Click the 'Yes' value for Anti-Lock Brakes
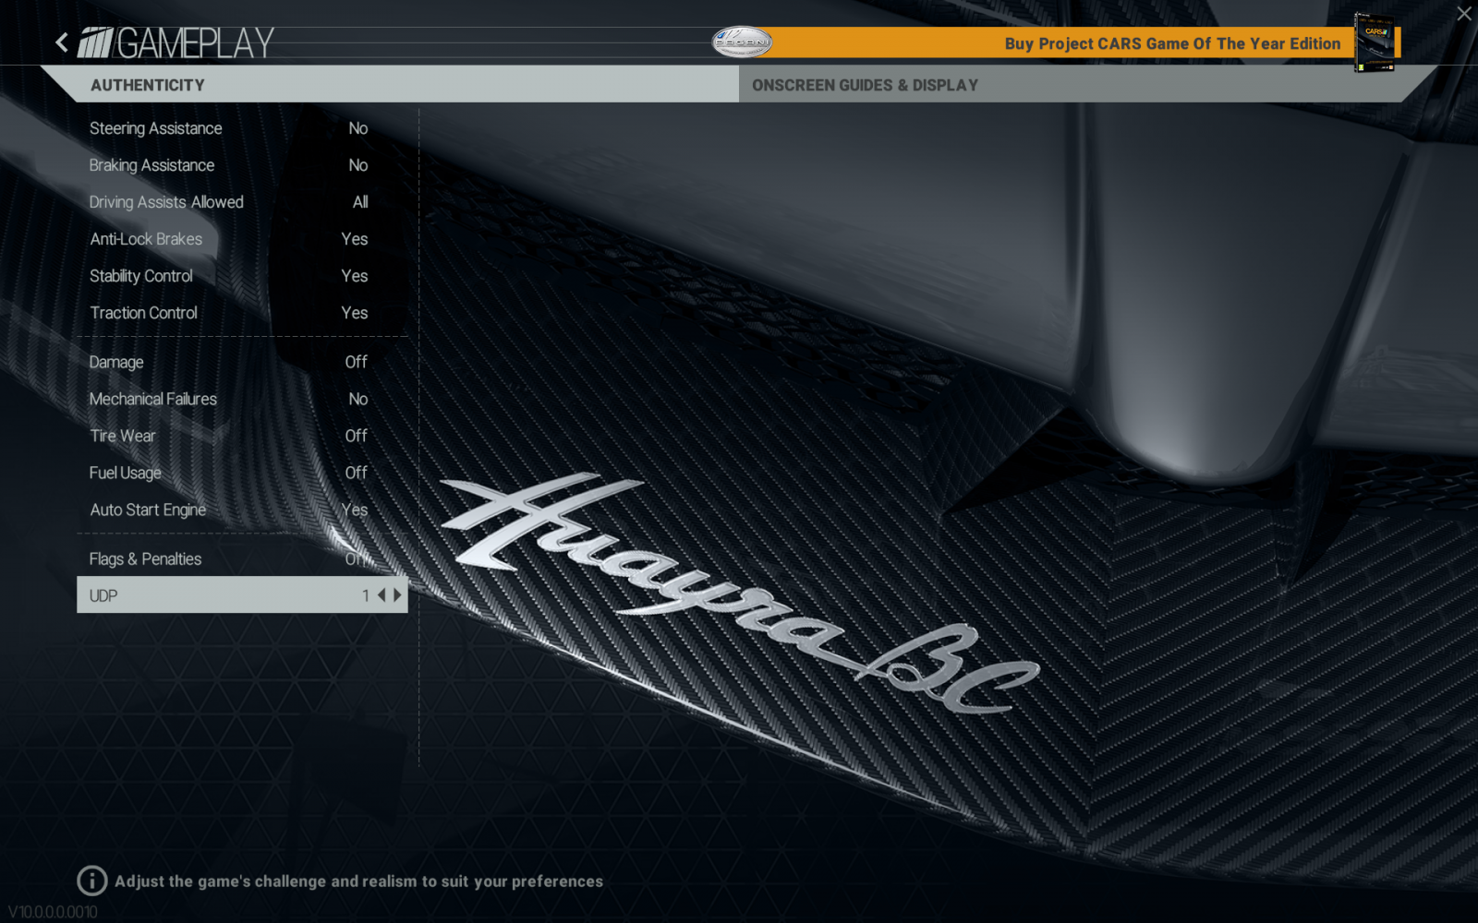The height and width of the screenshot is (923, 1478). (x=355, y=239)
